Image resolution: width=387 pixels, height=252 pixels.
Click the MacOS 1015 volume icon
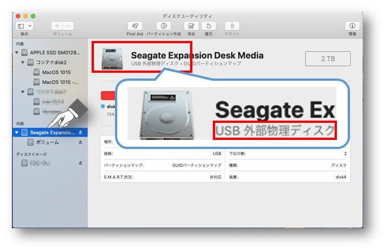(x=36, y=72)
